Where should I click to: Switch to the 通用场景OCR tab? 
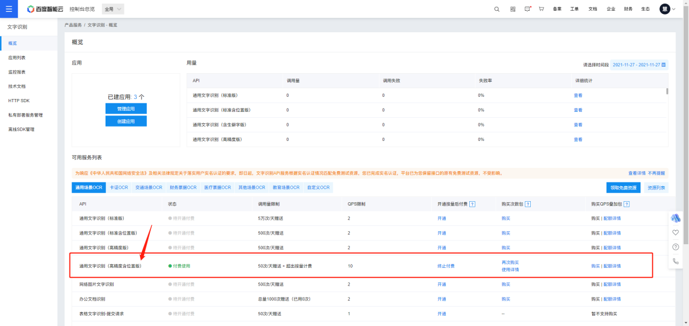[x=89, y=187]
